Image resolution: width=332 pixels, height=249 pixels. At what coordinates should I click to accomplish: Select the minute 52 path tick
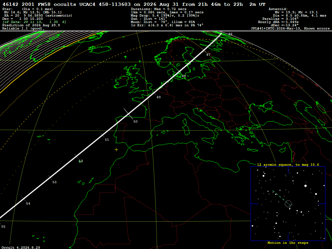click(x=77, y=157)
